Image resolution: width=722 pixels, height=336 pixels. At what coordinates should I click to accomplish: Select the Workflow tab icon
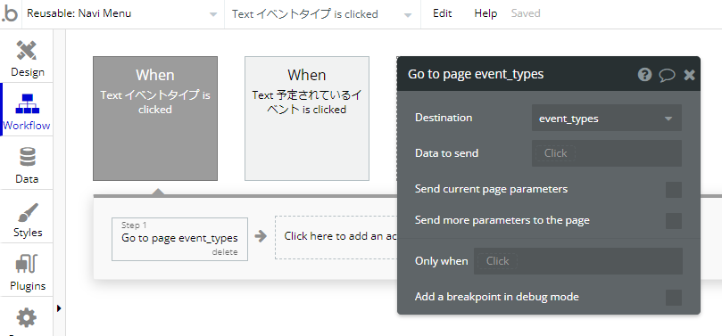click(x=27, y=104)
